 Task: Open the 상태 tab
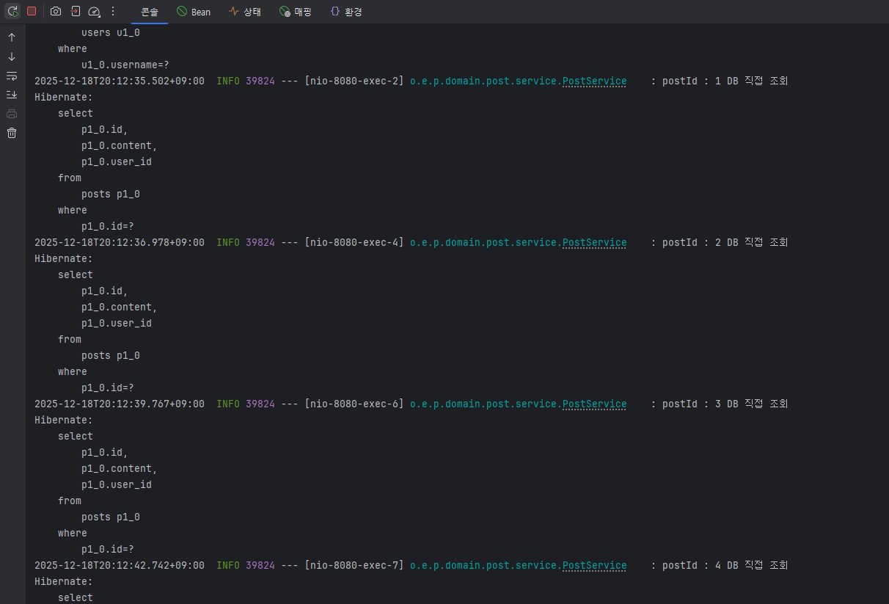coord(244,12)
